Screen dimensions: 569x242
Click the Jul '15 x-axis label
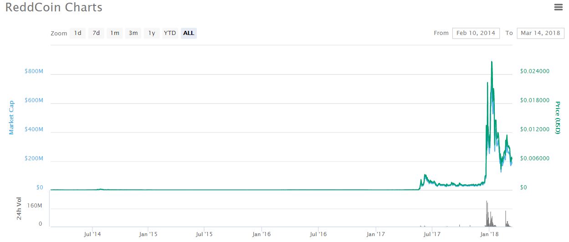coord(204,234)
